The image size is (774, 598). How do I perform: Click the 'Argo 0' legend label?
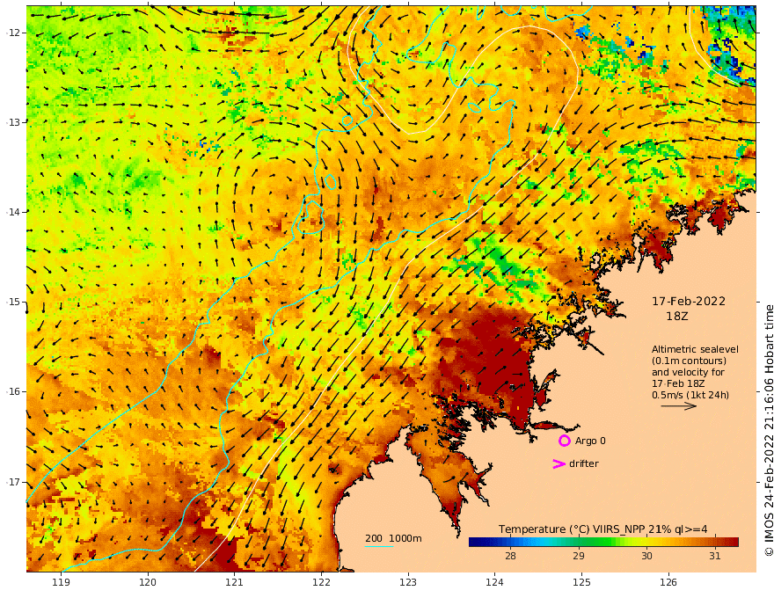pyautogui.click(x=590, y=441)
